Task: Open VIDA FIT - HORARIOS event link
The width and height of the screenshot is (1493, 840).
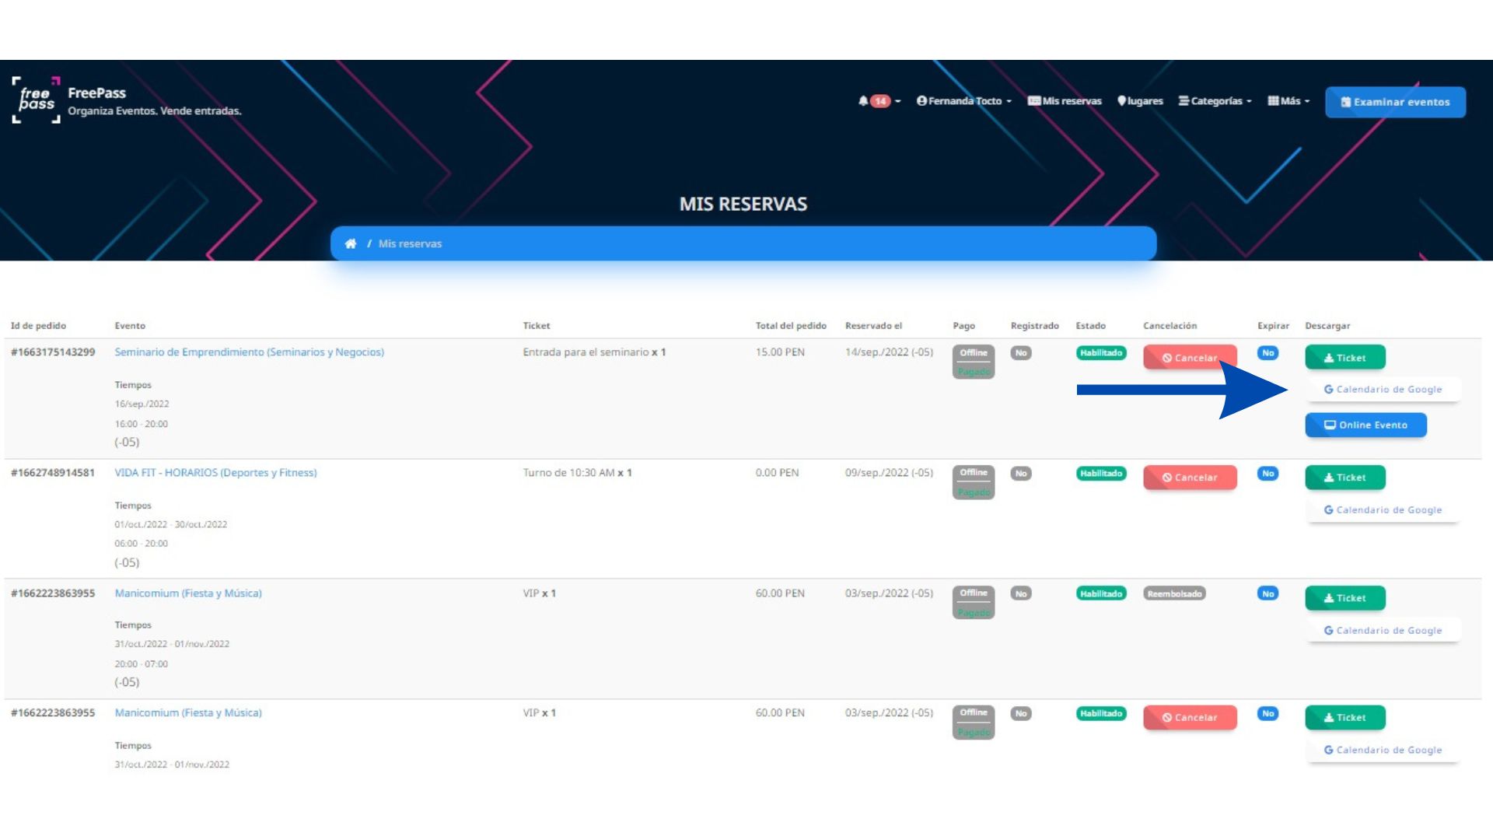Action: pos(215,473)
